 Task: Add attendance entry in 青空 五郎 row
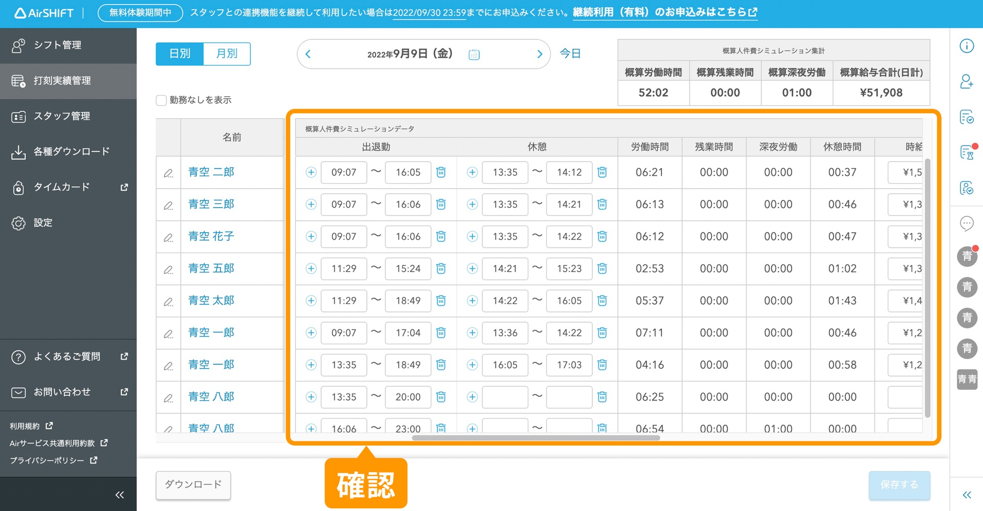[311, 269]
